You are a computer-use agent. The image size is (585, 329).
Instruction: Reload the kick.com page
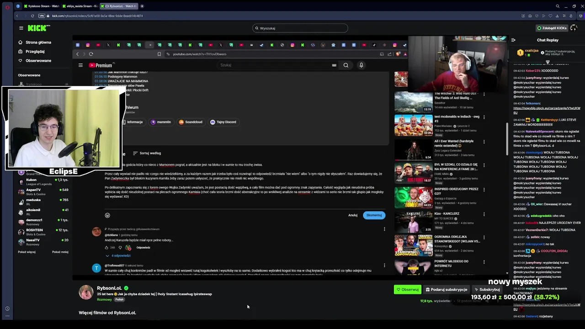(x=32, y=16)
